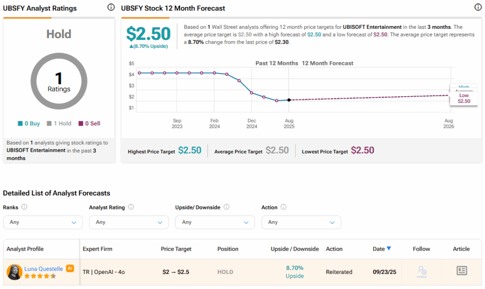Viewport: 485px width, 289px height.
Task: Expand the Analyst Rating dropdown
Action: pos(128,222)
